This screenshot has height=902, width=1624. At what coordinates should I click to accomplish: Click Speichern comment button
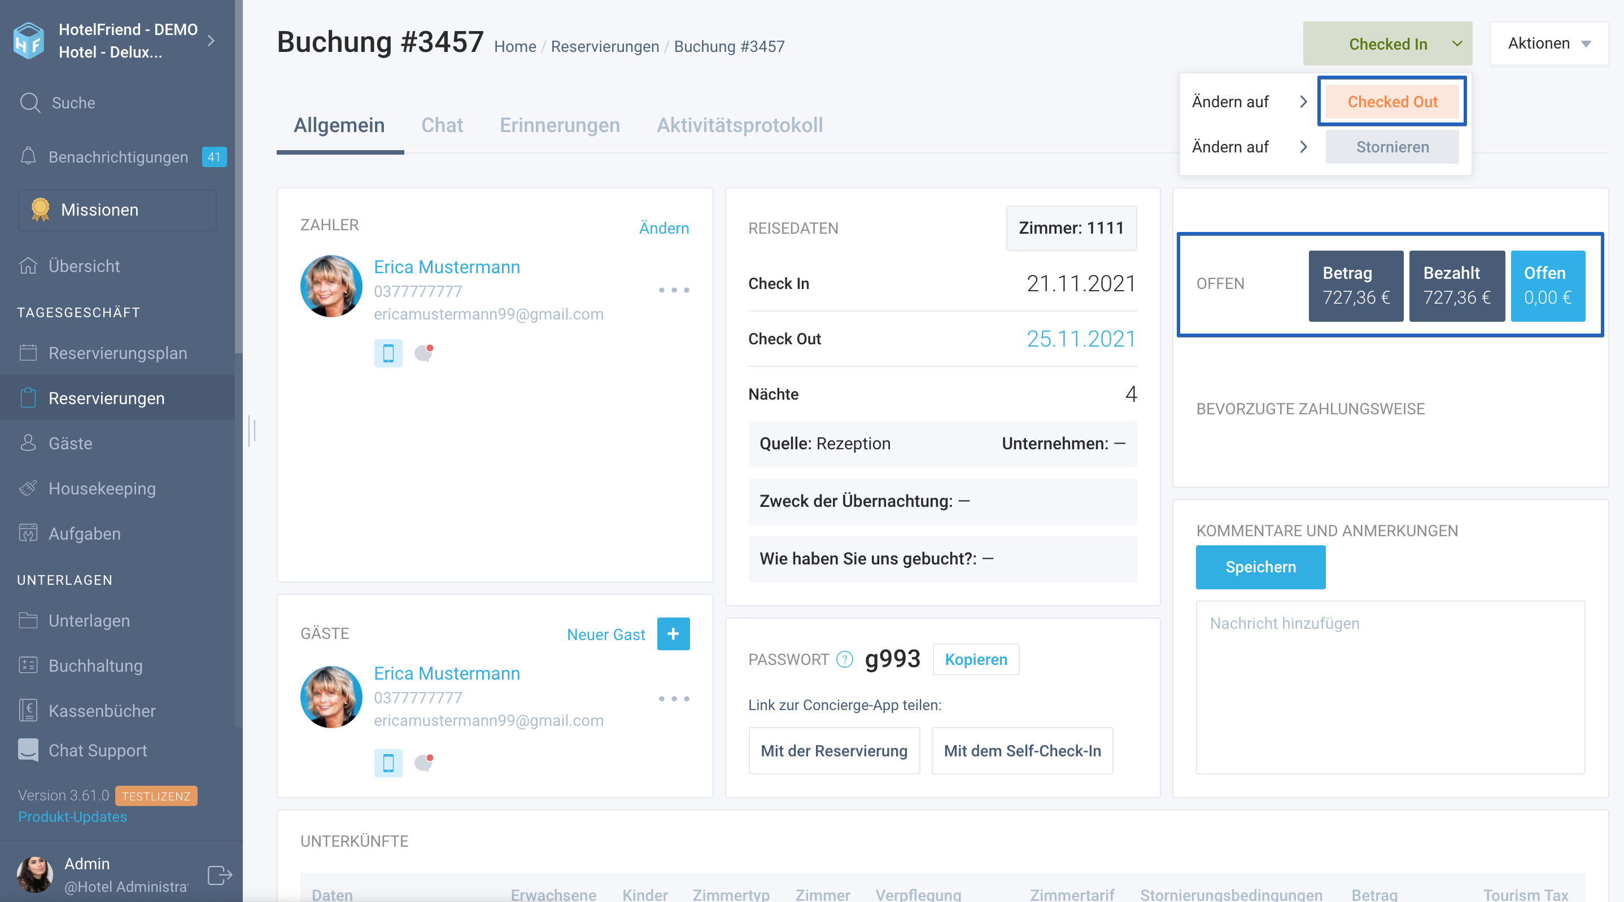click(x=1261, y=567)
